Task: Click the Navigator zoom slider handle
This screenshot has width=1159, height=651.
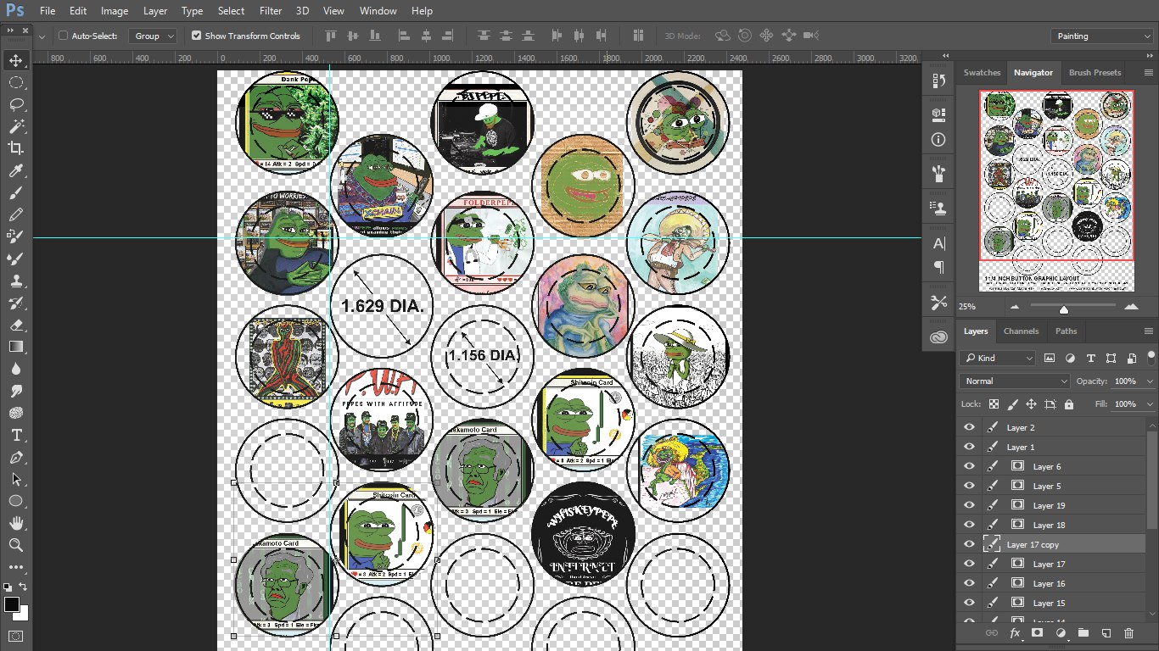Action: (1064, 309)
